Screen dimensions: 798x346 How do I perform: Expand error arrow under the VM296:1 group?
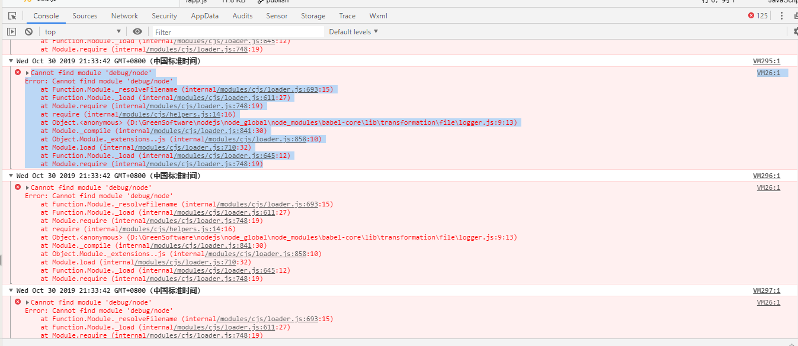pos(27,187)
